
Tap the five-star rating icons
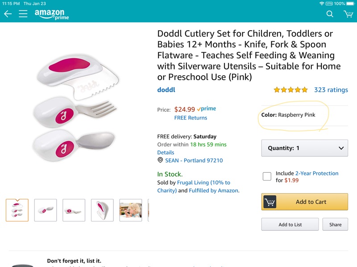(x=291, y=90)
